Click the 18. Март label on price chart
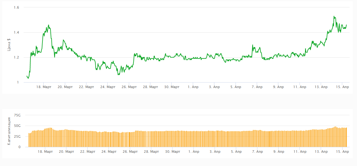Screen dimensions: 357x166 coord(44,87)
